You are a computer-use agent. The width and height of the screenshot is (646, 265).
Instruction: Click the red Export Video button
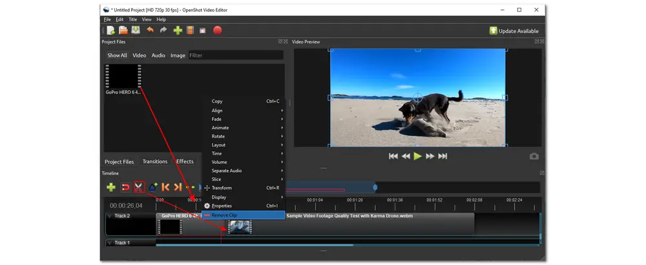click(218, 30)
